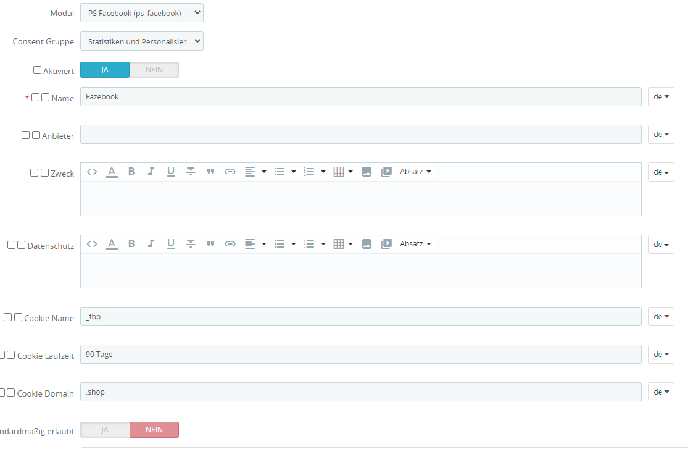Open language selector for Name field
Viewport: 688px width, 449px height.
point(661,96)
